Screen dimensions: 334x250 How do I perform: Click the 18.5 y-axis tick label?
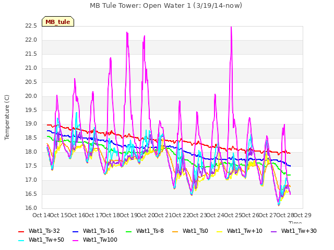(x=31, y=137)
